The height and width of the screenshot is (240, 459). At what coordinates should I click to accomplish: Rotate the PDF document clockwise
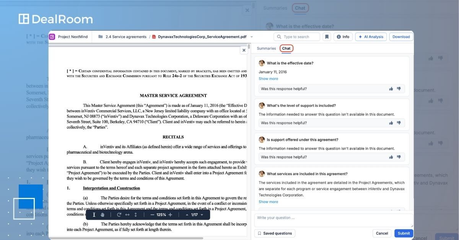[x=119, y=215]
